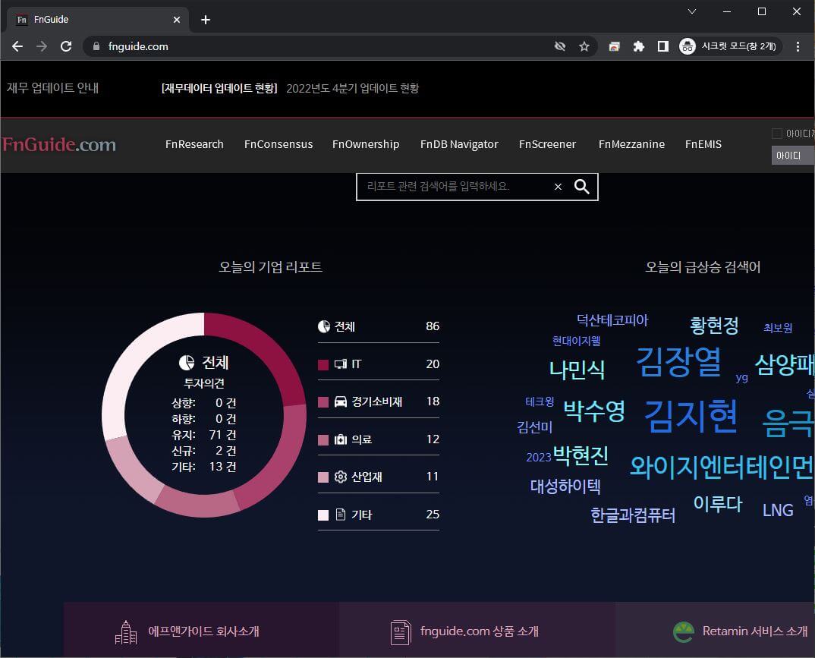Click the pie icon next to 전체 in list
The width and height of the screenshot is (815, 658).
click(324, 326)
